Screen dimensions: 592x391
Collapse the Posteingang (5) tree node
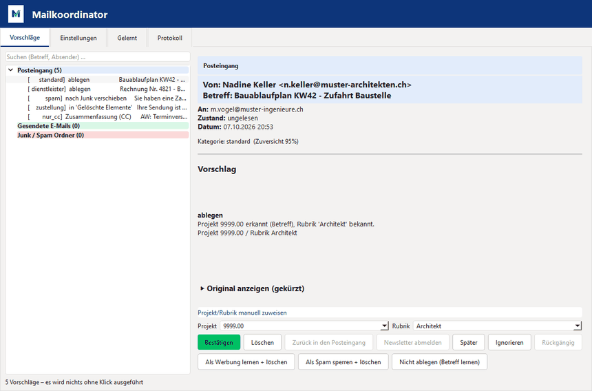point(10,70)
